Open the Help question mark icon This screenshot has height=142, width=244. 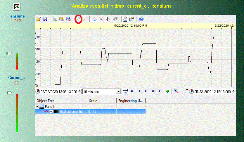tap(141, 19)
